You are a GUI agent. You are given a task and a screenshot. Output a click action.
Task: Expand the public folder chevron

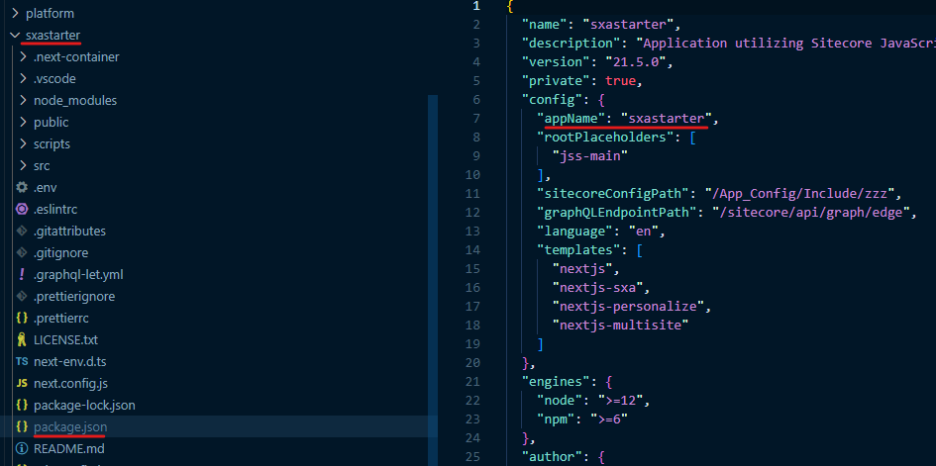(23, 122)
